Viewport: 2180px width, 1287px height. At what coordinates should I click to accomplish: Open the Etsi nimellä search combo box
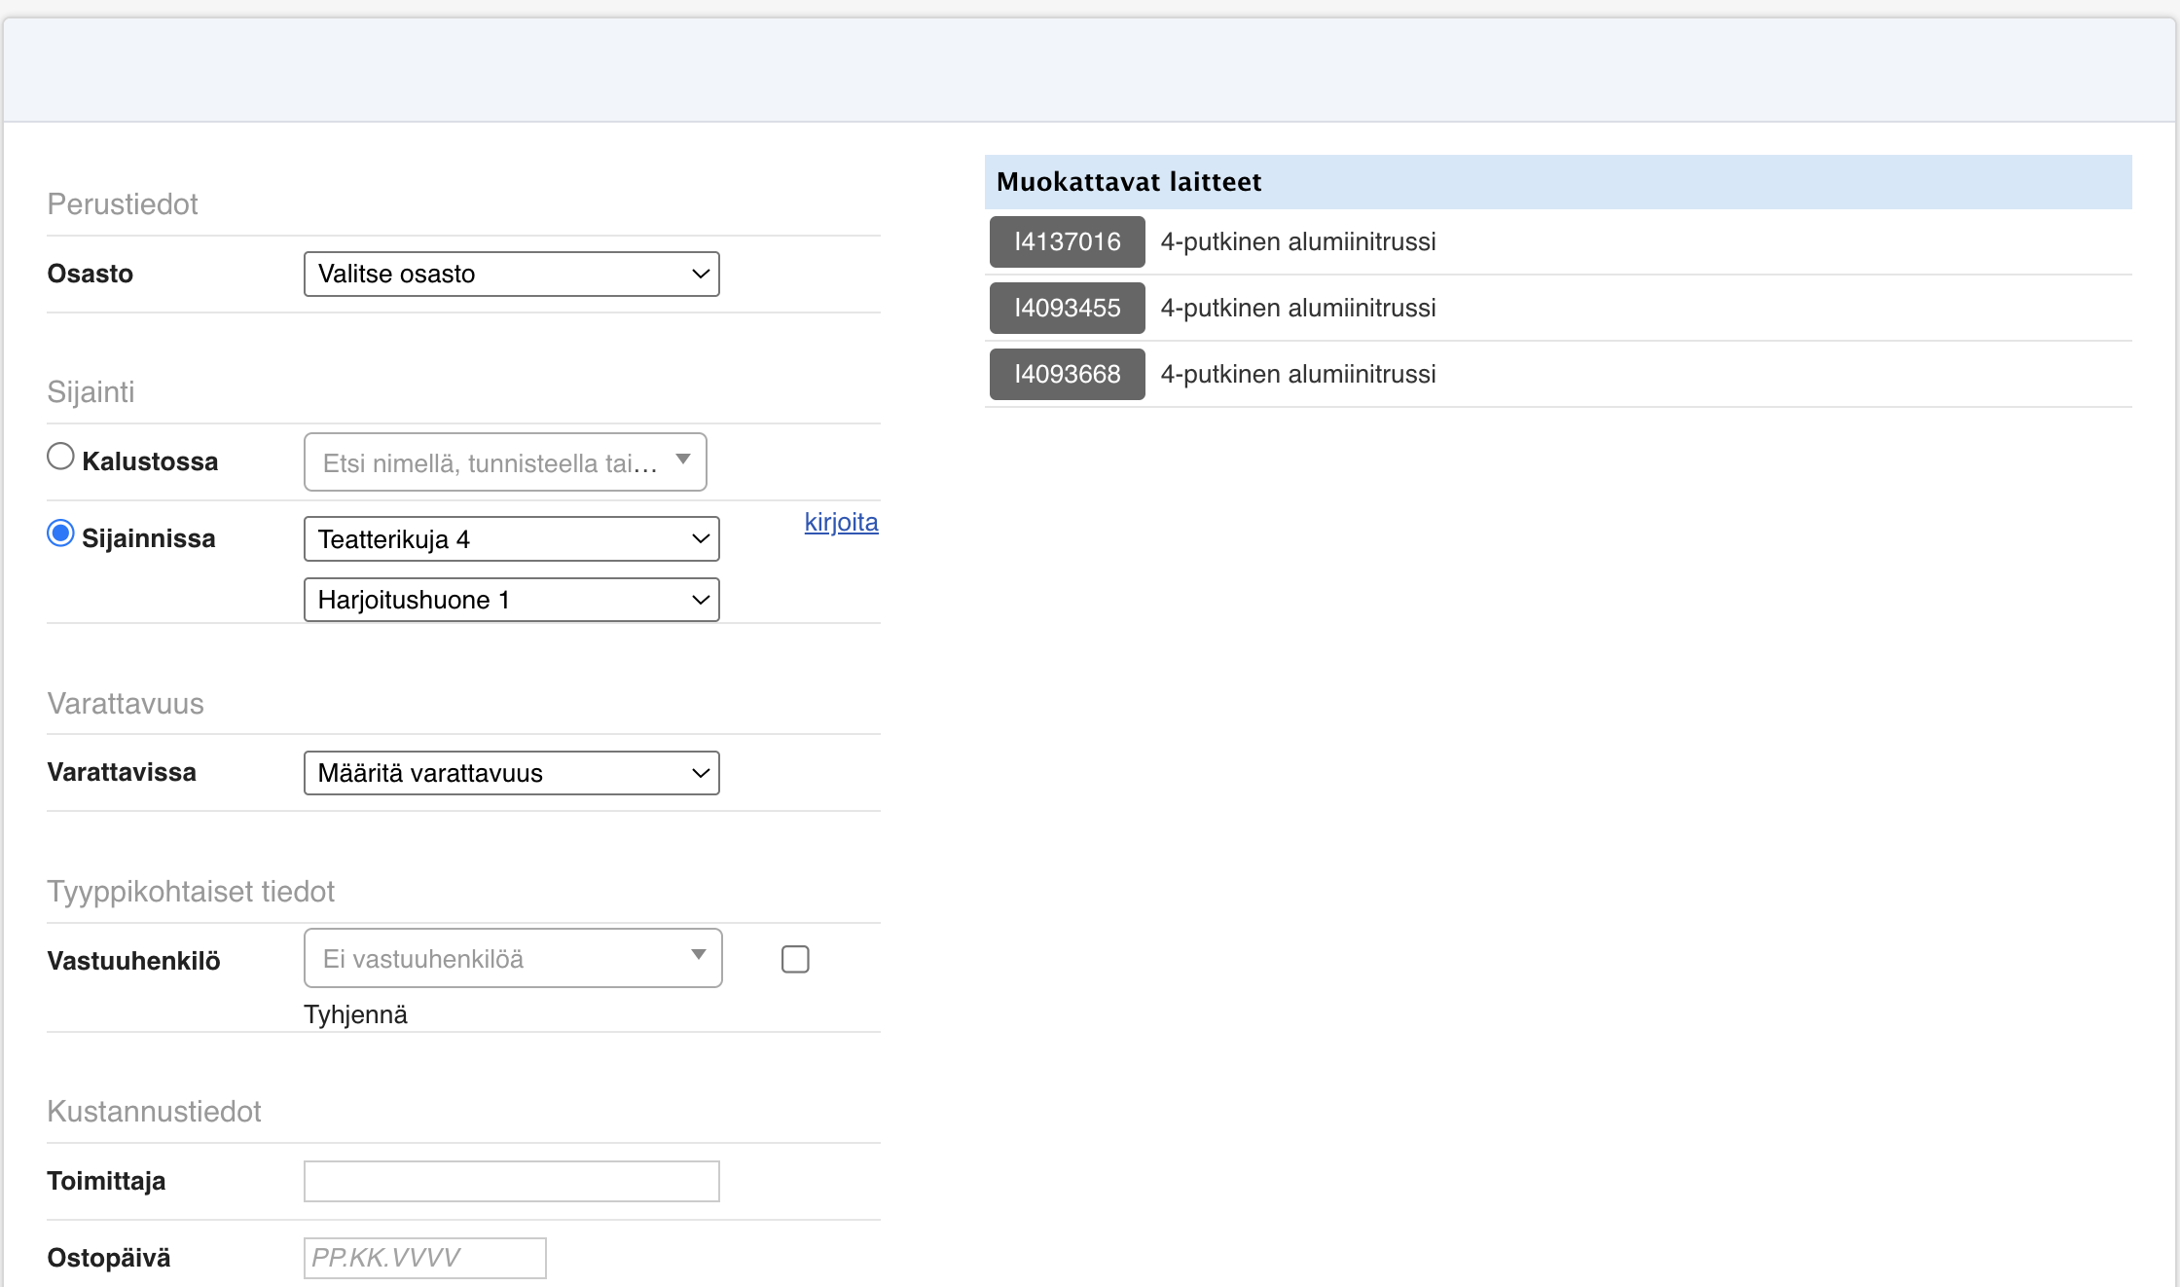pyautogui.click(x=490, y=463)
